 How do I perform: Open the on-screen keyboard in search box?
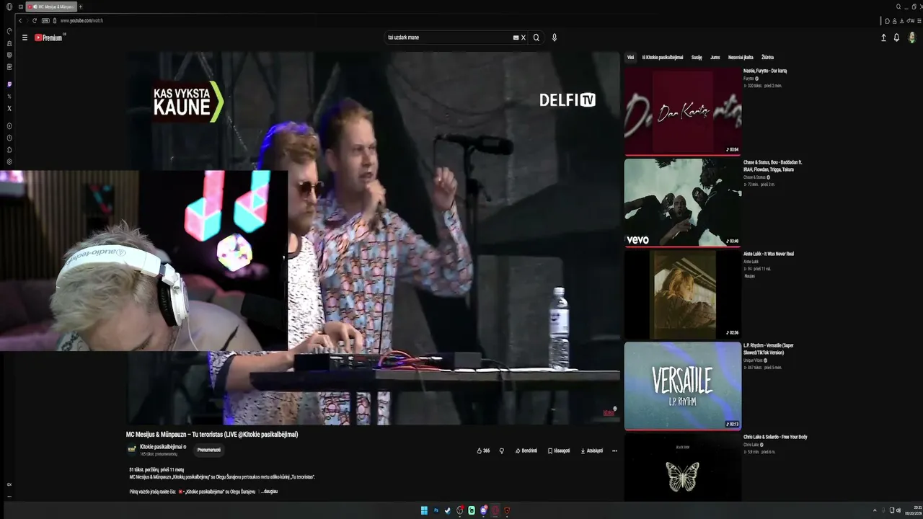click(516, 37)
